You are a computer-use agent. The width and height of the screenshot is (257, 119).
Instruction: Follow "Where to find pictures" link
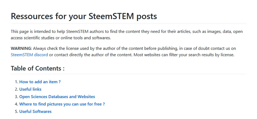62,104
